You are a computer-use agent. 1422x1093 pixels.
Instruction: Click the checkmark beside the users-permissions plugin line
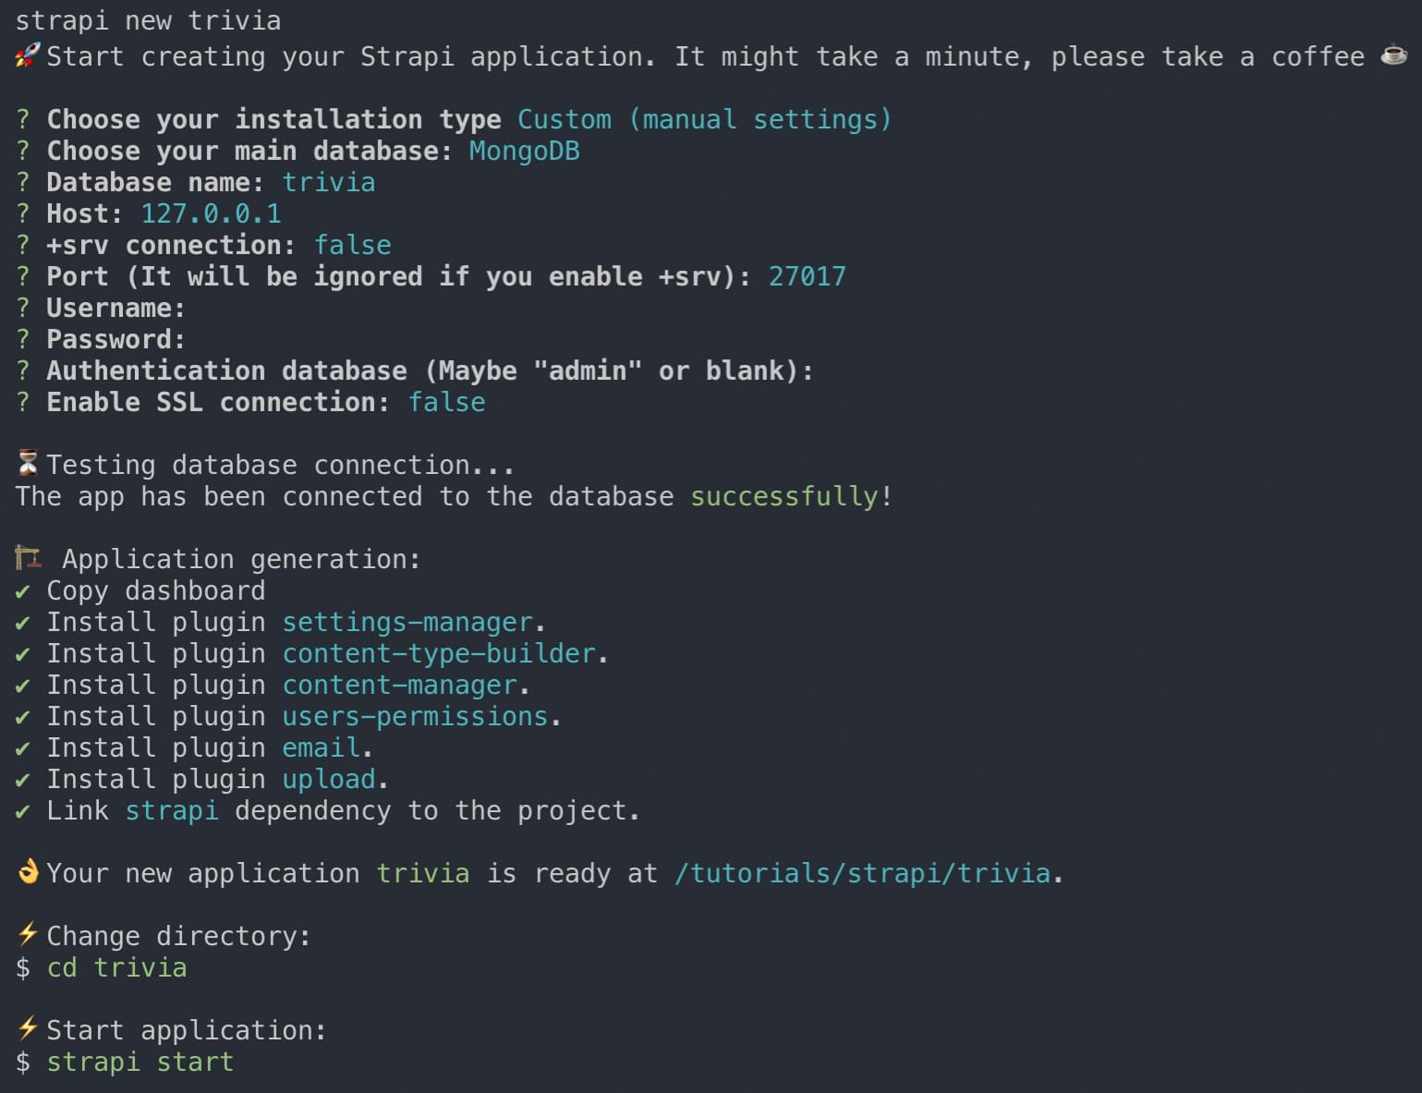23,717
